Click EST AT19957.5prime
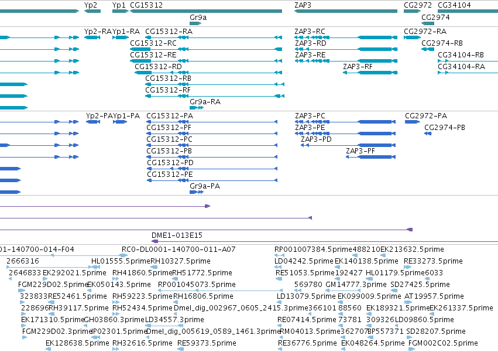The width and height of the screenshot is (498, 352). click(434, 296)
